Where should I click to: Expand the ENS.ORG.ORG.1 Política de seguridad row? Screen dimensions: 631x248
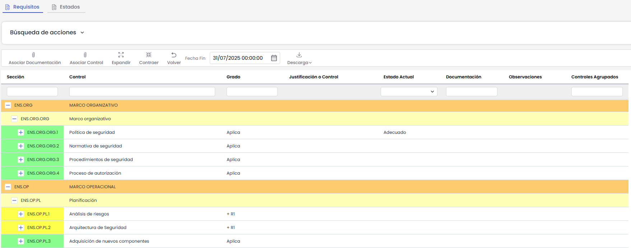point(21,132)
